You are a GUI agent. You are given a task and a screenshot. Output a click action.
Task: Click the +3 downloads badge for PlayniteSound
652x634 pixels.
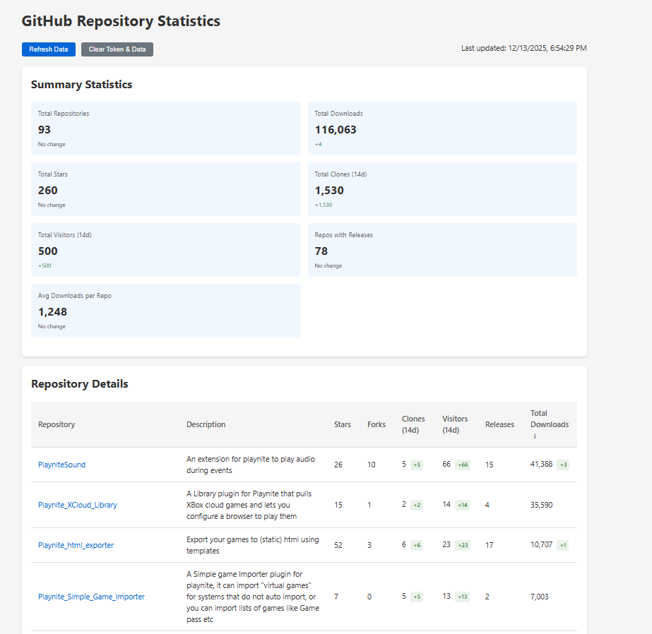[x=562, y=465]
